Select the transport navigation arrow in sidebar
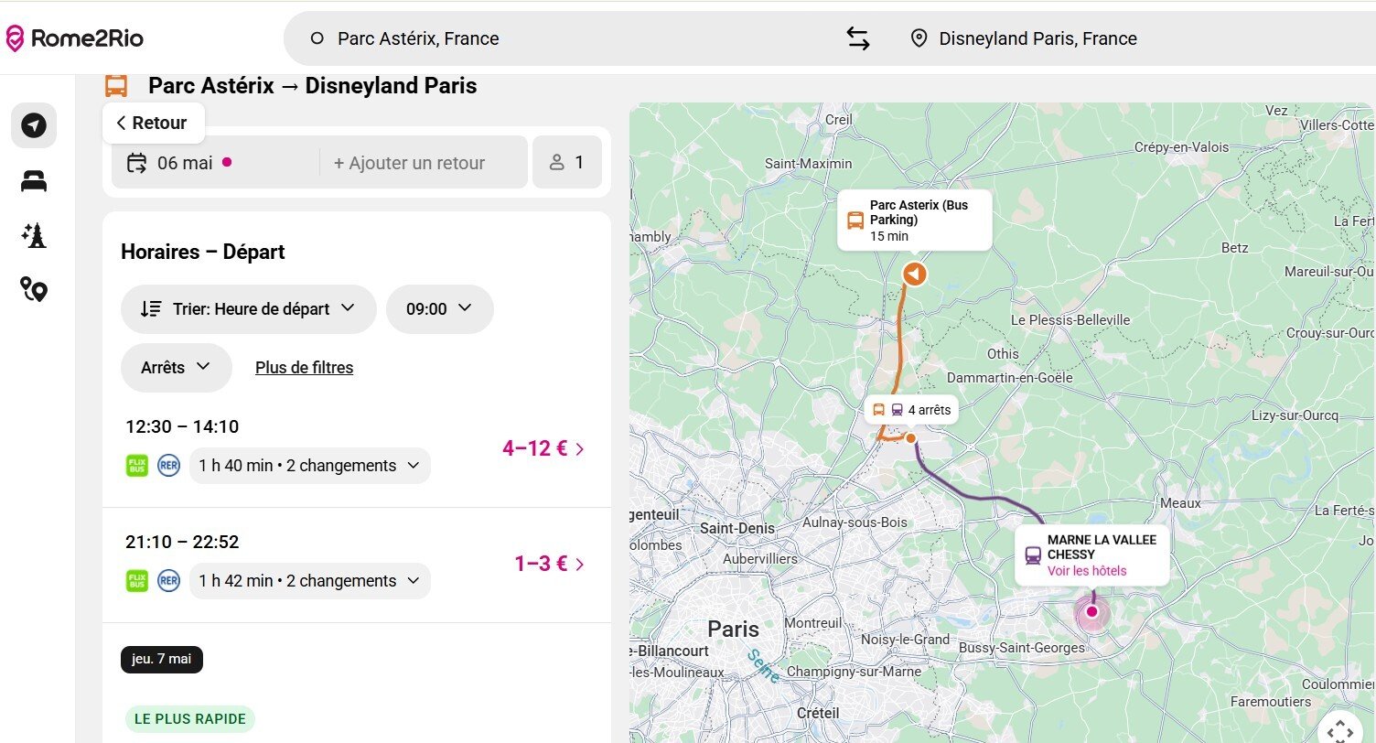Image resolution: width=1376 pixels, height=743 pixels. click(x=34, y=125)
